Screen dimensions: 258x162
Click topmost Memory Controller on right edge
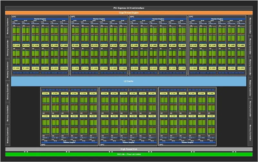pos(250,25)
